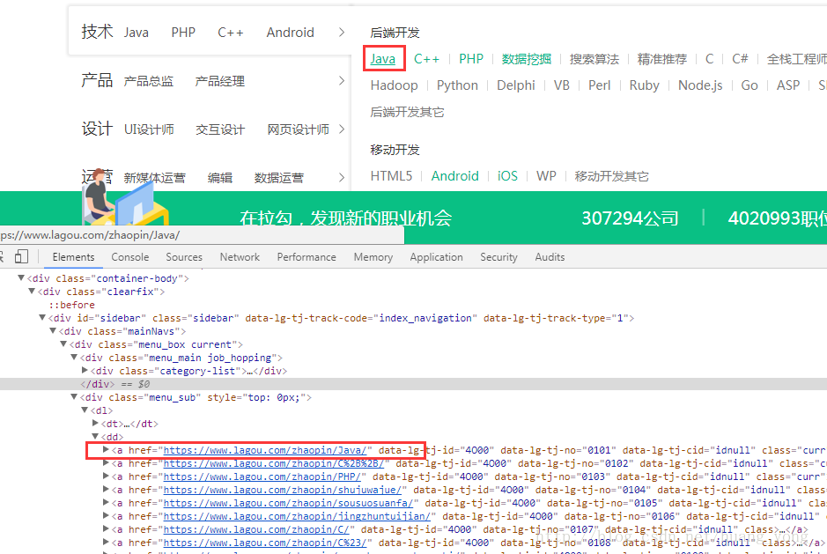Open the iOS job link
827x554 pixels.
(x=507, y=175)
